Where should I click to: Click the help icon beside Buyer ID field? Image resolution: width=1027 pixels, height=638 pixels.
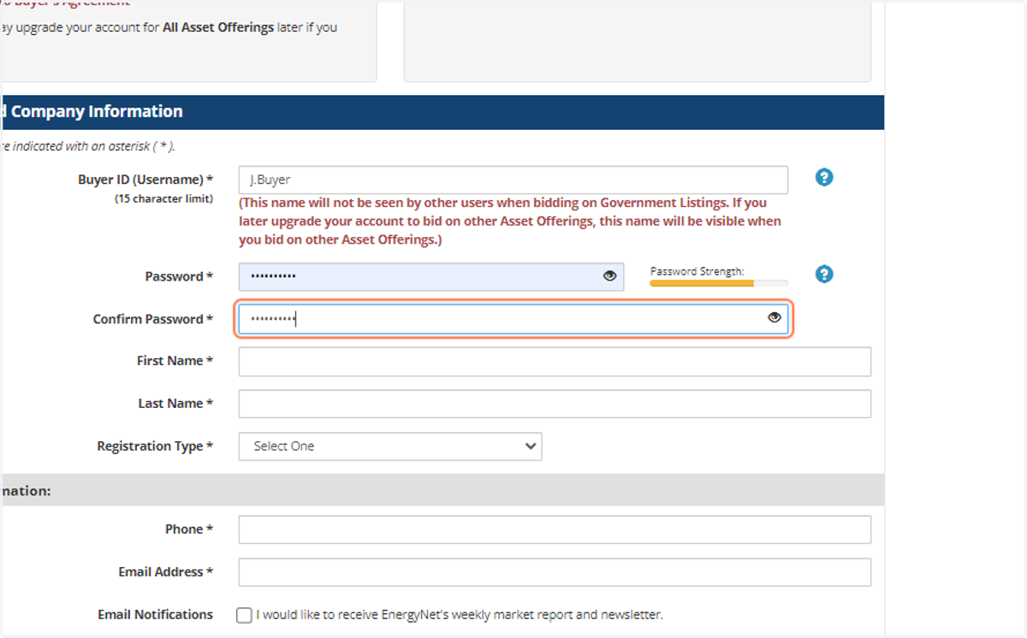824,178
